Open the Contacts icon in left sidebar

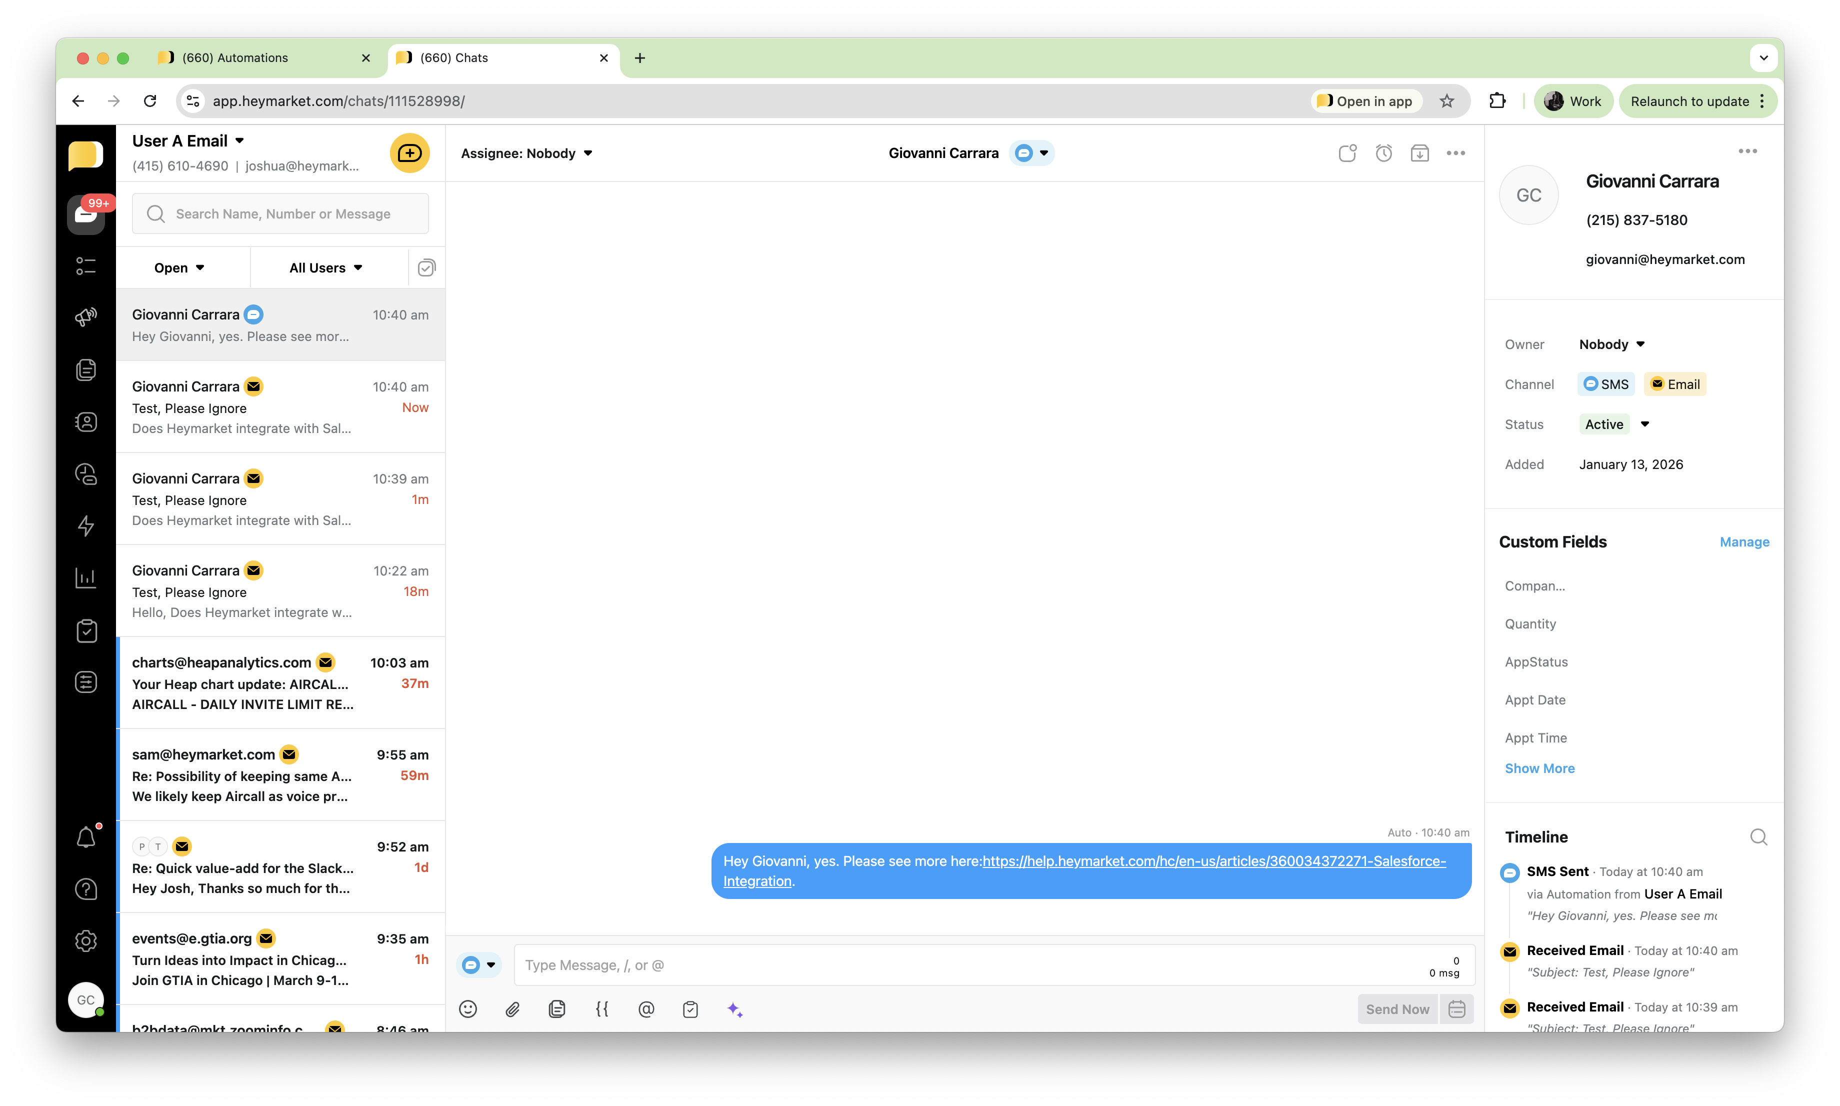coord(85,421)
